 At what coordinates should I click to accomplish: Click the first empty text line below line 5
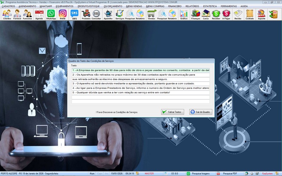pos(141,97)
